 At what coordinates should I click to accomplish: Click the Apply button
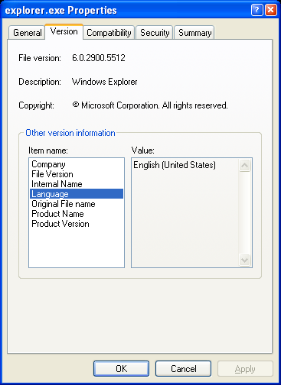pyautogui.click(x=245, y=368)
